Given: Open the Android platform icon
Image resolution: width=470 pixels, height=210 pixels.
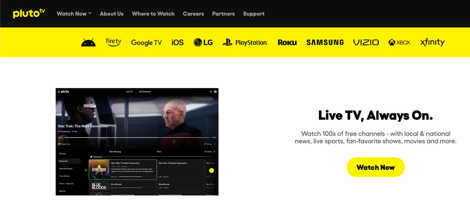Looking at the screenshot, I should click(x=88, y=43).
